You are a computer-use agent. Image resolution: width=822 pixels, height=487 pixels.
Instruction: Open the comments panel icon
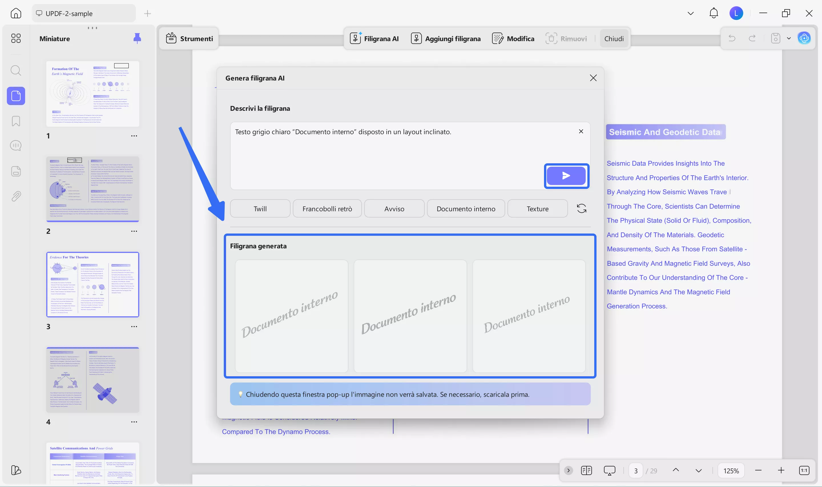16,145
